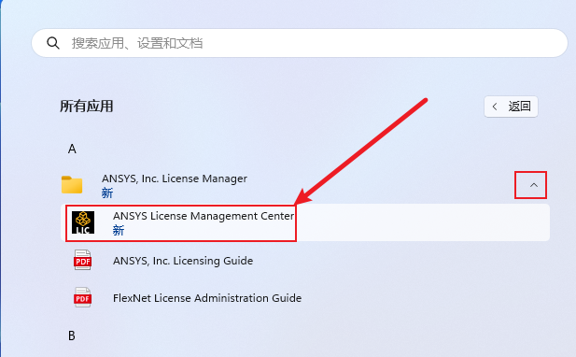Jump to the letter B index header
The height and width of the screenshot is (357, 576).
(72, 336)
